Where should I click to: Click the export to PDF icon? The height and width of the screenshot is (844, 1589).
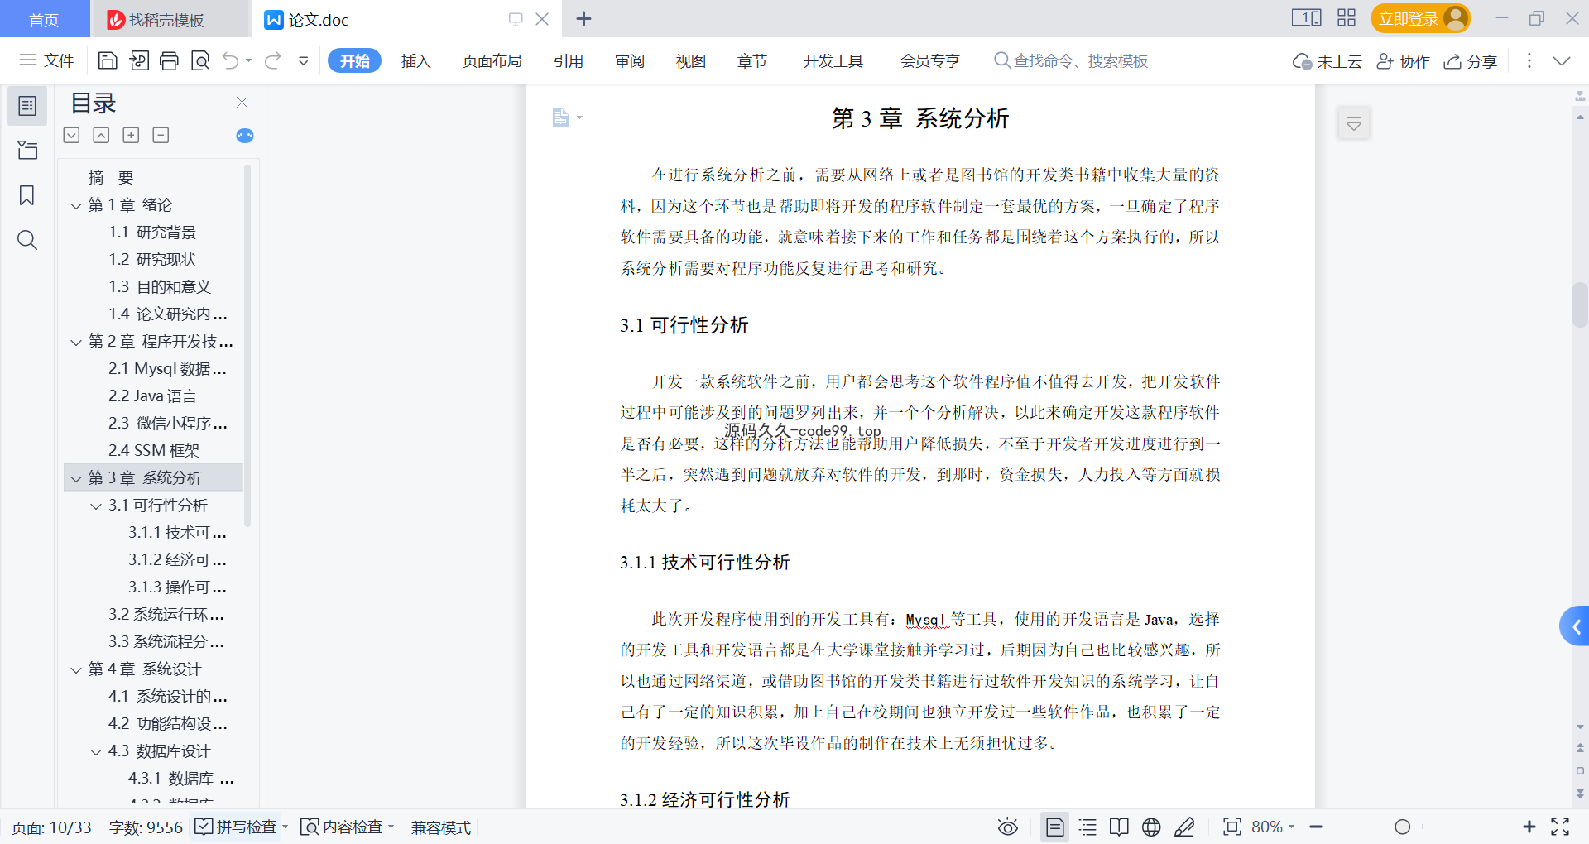point(139,60)
